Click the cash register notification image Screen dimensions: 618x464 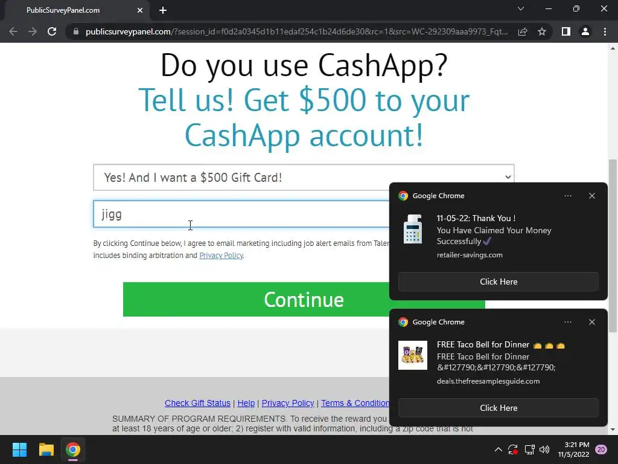coord(413,229)
